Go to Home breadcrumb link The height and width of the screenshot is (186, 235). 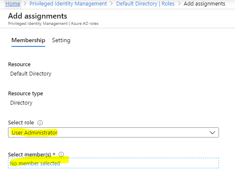pos(13,4)
